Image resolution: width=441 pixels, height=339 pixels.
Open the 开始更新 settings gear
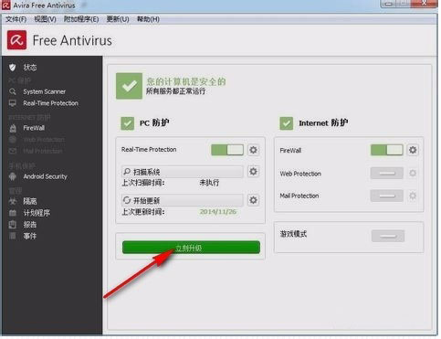pyautogui.click(x=253, y=200)
